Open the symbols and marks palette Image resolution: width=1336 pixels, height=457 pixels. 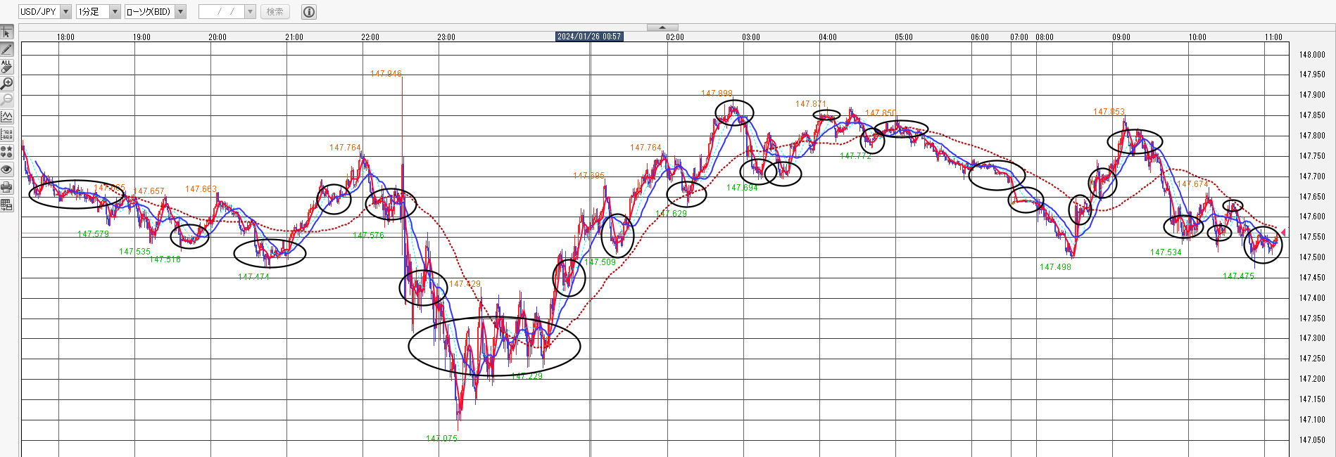[6, 152]
